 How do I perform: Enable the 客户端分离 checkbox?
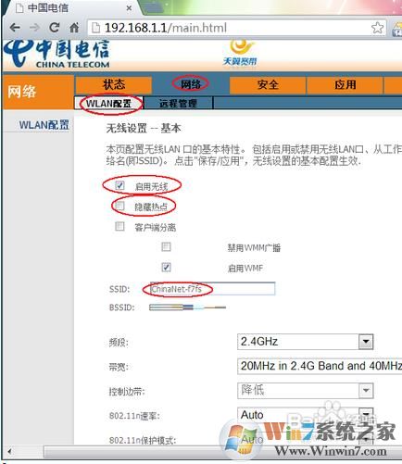[x=119, y=226]
